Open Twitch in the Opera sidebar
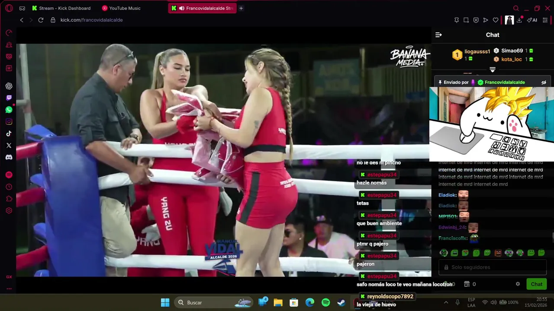The height and width of the screenshot is (311, 554). [x=9, y=98]
